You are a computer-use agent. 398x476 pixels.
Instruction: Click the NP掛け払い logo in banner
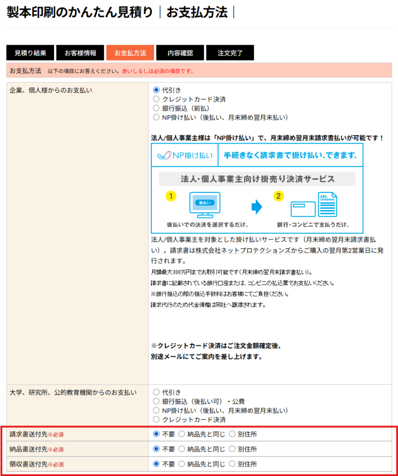click(x=184, y=155)
